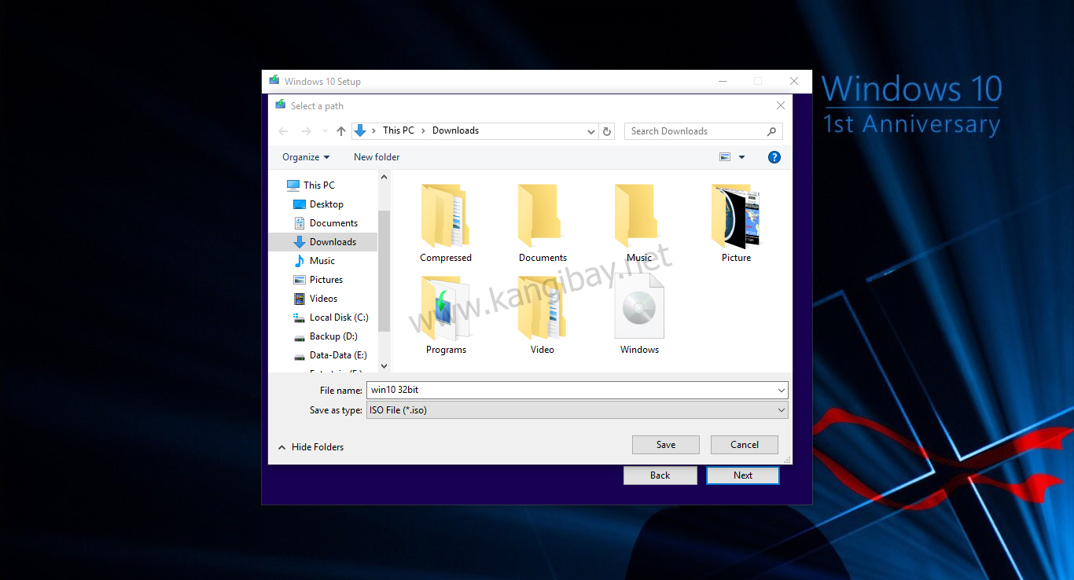Open view options dropdown arrow
The height and width of the screenshot is (580, 1074).
click(x=741, y=157)
